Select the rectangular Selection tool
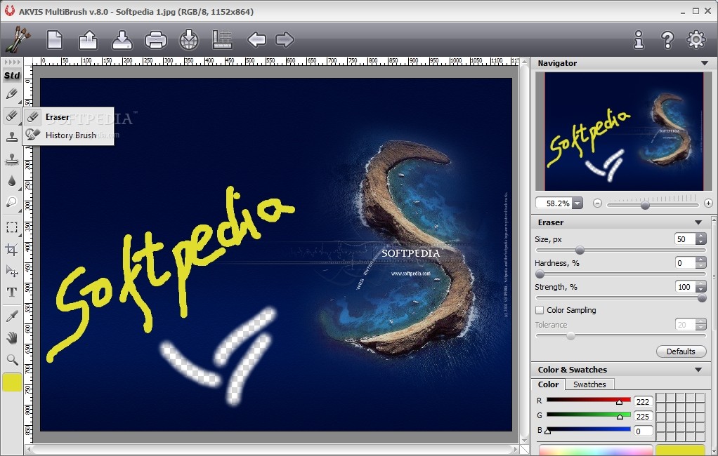The width and height of the screenshot is (718, 456). click(12, 227)
